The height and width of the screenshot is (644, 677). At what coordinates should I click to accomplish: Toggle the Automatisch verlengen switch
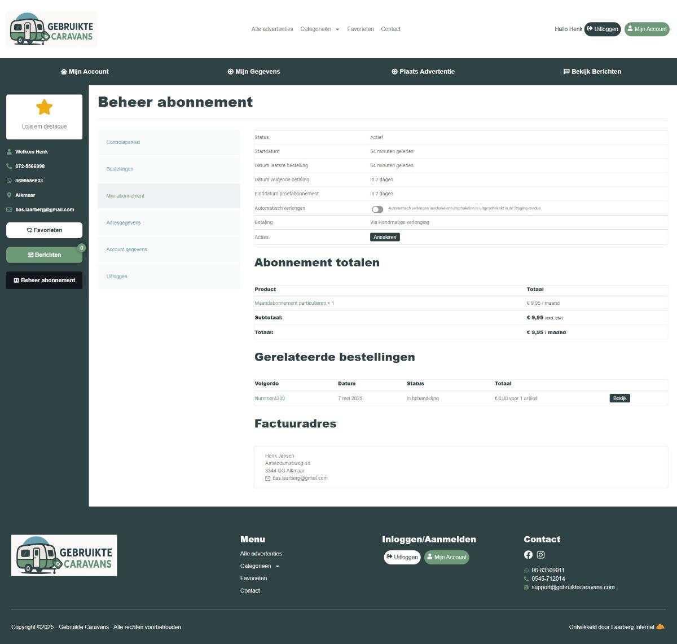coord(377,209)
